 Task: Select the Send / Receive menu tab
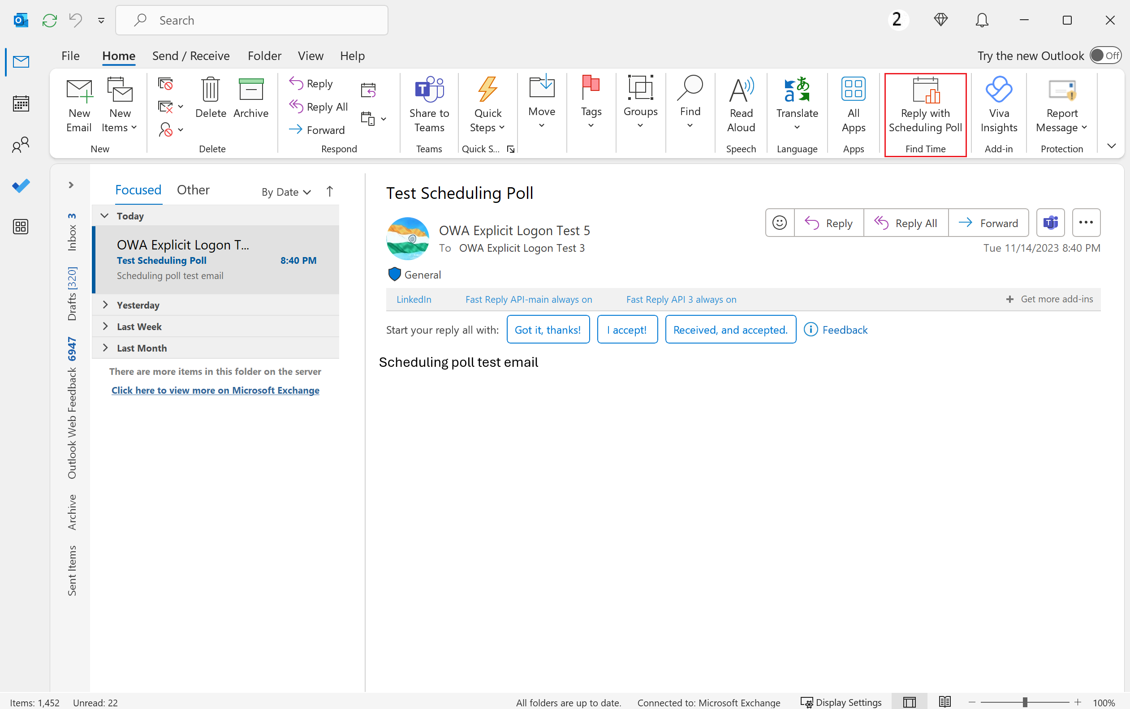191,56
